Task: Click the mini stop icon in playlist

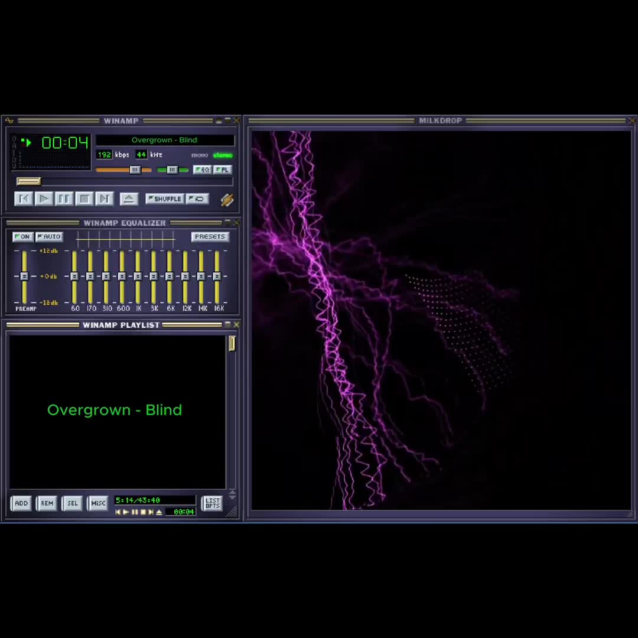Action: 143,512
